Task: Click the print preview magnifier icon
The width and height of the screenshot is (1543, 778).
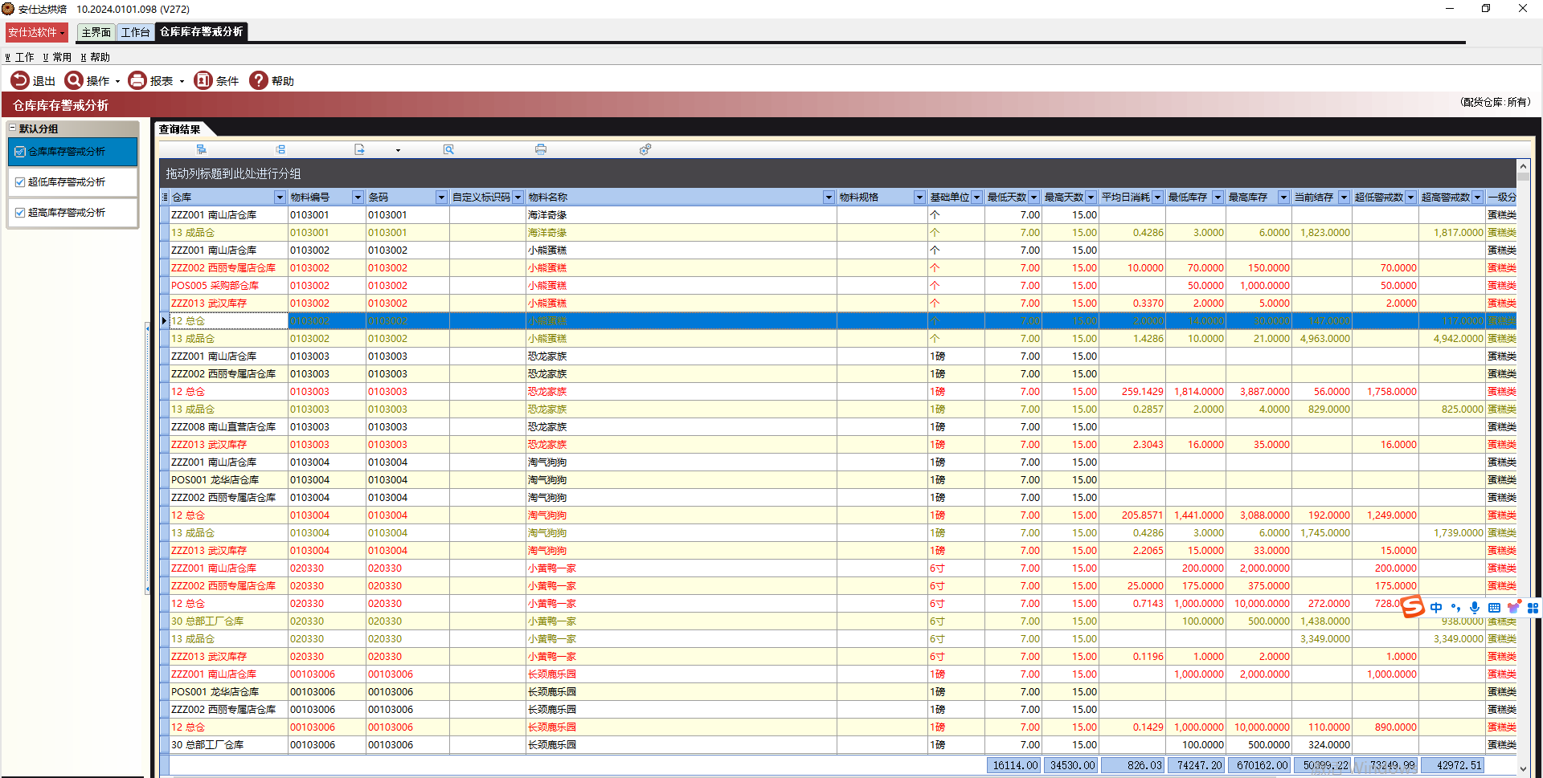Action: (x=448, y=149)
